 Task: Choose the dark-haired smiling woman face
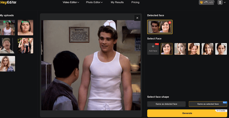coord(167,49)
